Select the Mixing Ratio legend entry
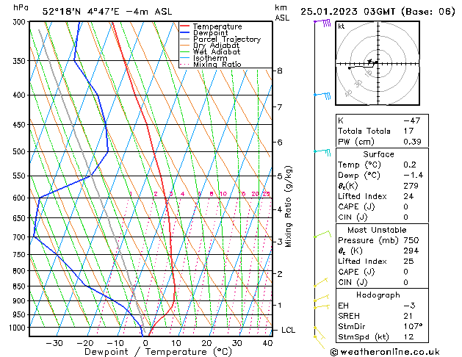 point(211,64)
